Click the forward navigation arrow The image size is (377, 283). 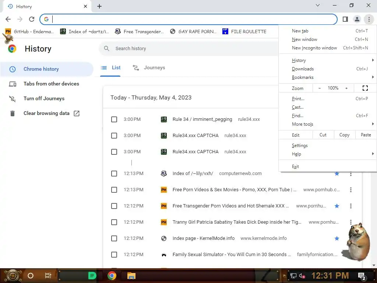(20, 19)
